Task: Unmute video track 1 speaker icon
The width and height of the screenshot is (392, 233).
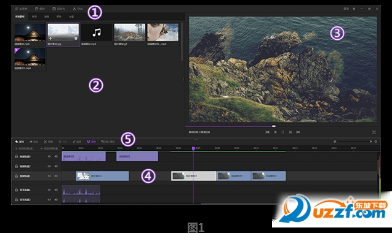Action: point(56,176)
